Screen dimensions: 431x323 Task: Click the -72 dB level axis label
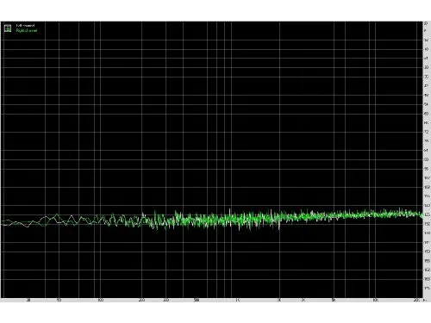(427, 132)
